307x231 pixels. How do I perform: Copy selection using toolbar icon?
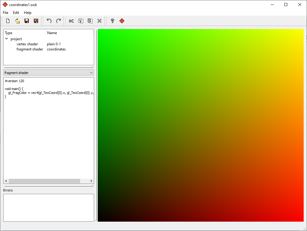(x=81, y=21)
